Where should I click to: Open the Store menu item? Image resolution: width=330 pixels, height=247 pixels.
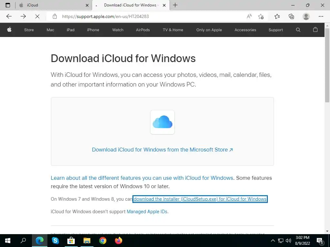(x=29, y=30)
